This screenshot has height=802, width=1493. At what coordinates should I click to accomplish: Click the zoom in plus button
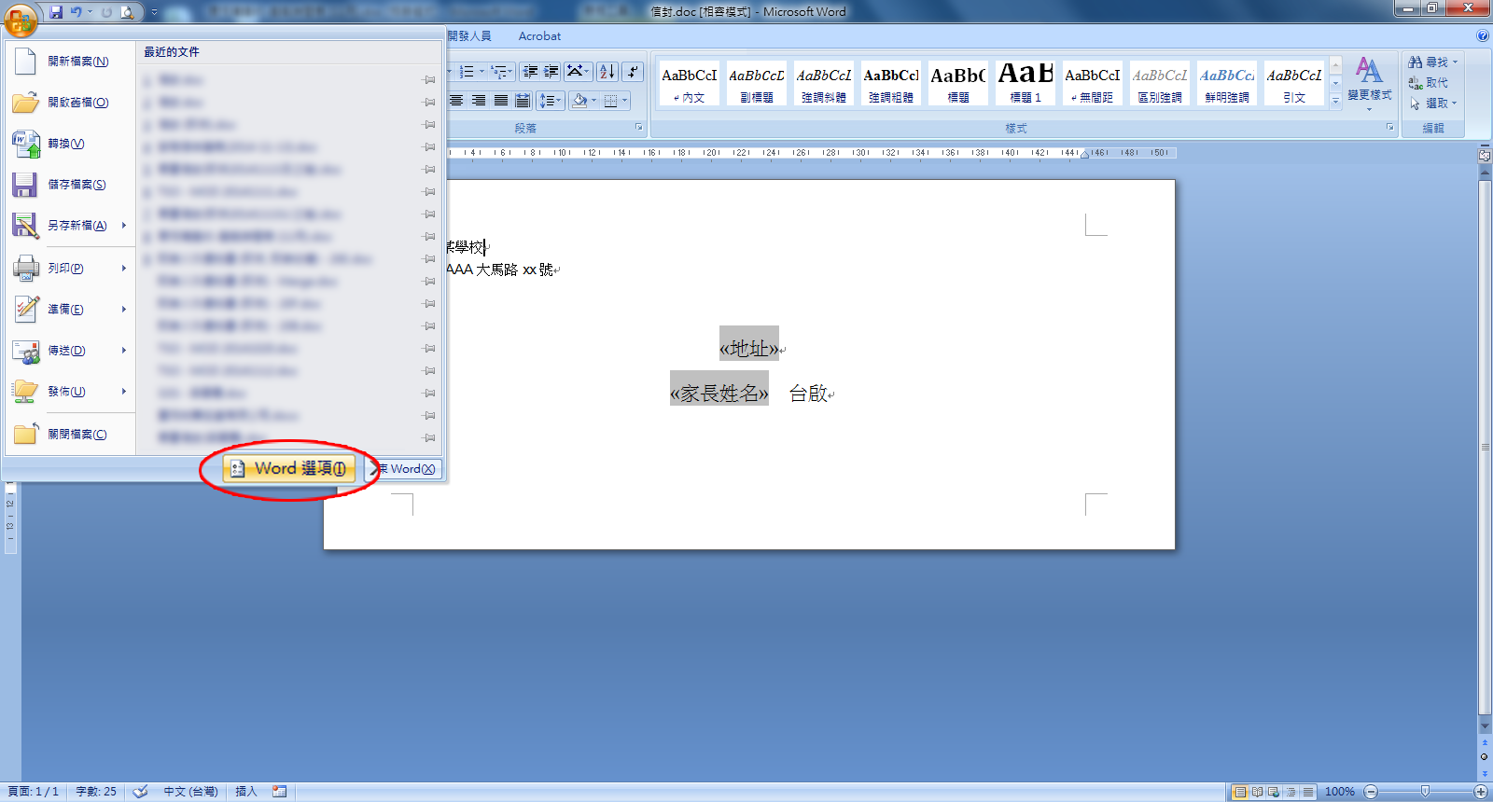(1481, 792)
